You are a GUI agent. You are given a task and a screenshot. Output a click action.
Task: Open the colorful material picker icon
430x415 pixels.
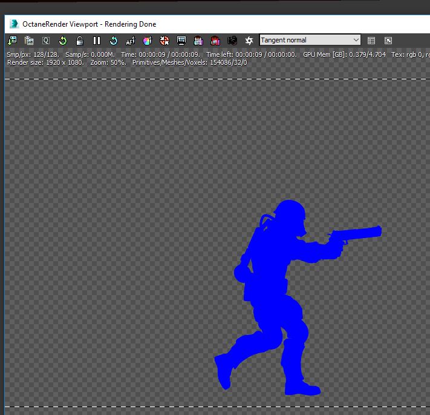148,41
